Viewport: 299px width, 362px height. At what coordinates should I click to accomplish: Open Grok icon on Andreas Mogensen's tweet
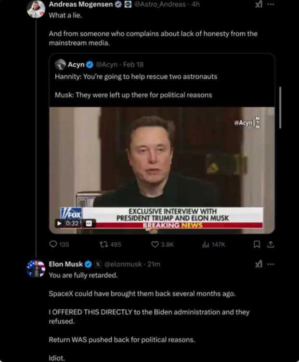tap(259, 4)
